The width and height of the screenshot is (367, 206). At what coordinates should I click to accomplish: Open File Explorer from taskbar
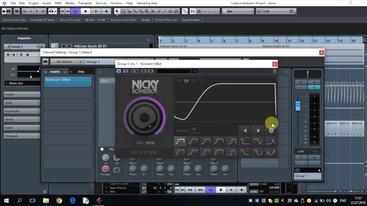click(46, 201)
